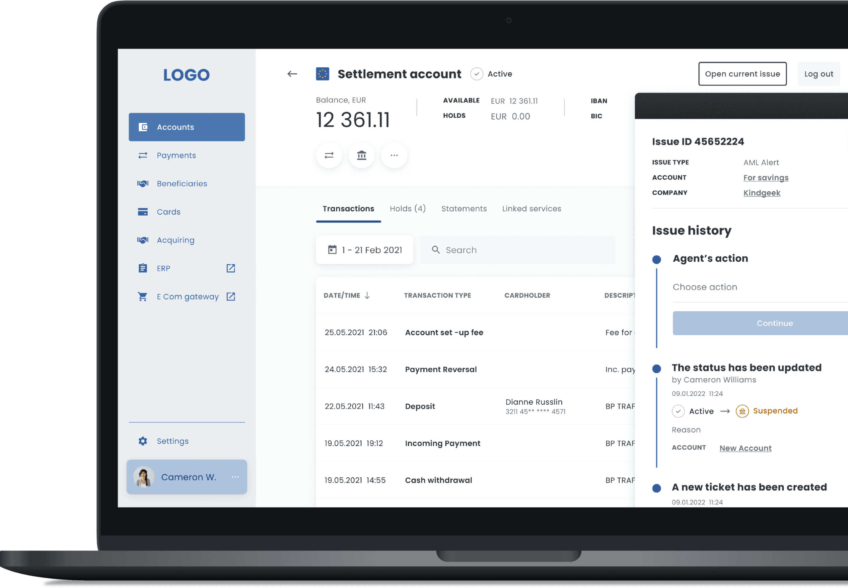Click the back arrow beside Settlement account
The width and height of the screenshot is (848, 588).
coord(292,74)
